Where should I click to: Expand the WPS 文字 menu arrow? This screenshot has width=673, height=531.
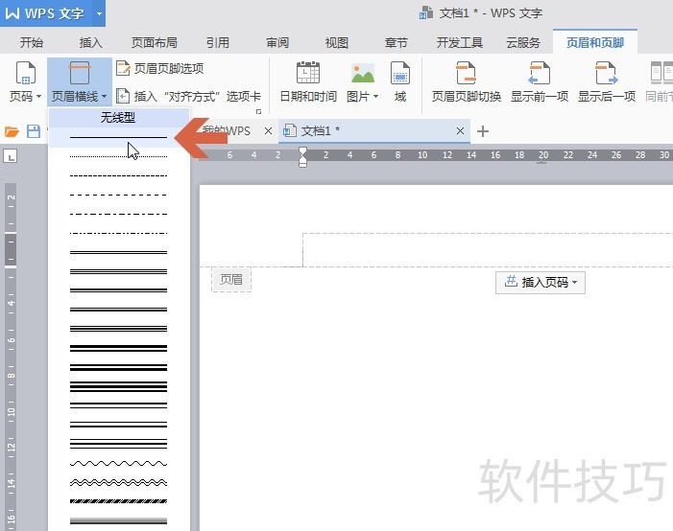99,13
